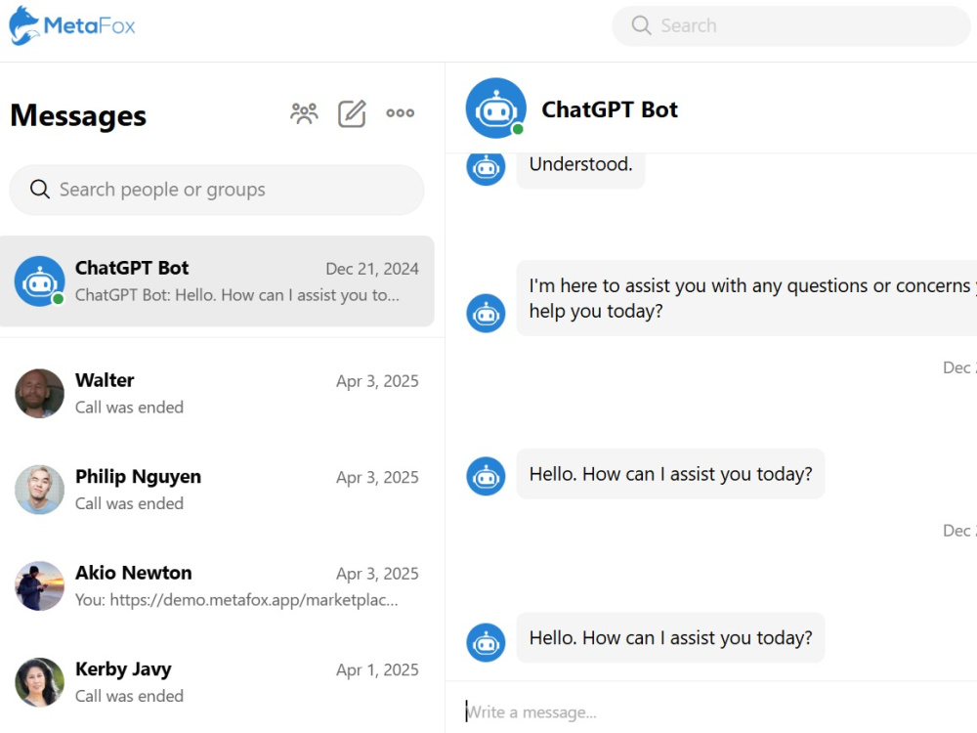
Task: Focus the 'Search people or groups' field
Action: (x=217, y=190)
